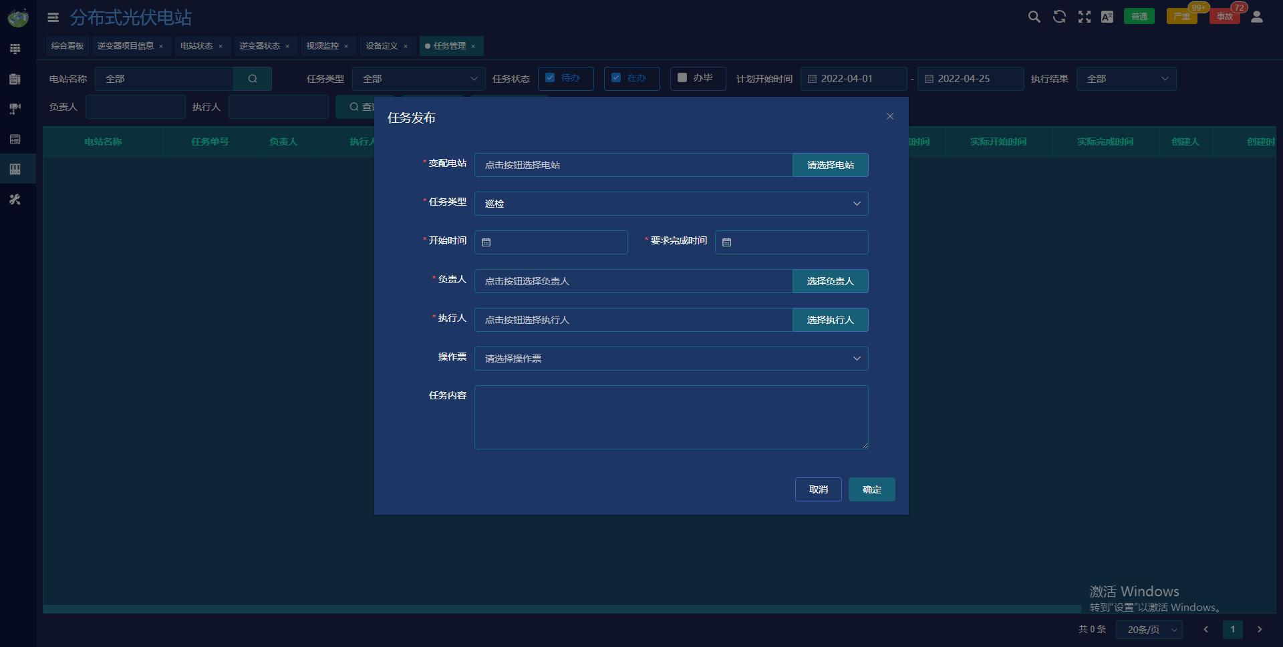Image resolution: width=1283 pixels, height=647 pixels.
Task: Click the 变配电站 station input field
Action: tap(633, 165)
